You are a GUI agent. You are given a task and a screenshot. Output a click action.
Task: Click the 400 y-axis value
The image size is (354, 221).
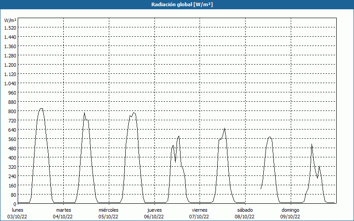click(12, 157)
